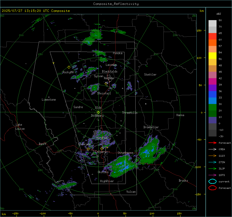
Task: Click the yellow diamond marker near RockyMH
Action: pyautogui.click(x=69, y=67)
